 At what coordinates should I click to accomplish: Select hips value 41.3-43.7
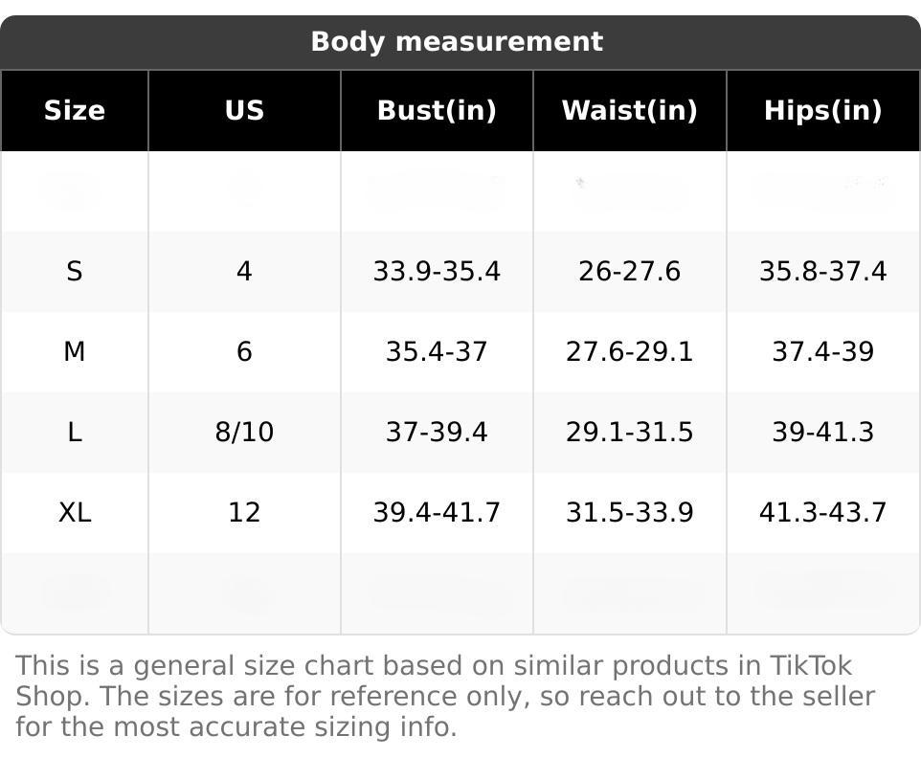coord(822,513)
